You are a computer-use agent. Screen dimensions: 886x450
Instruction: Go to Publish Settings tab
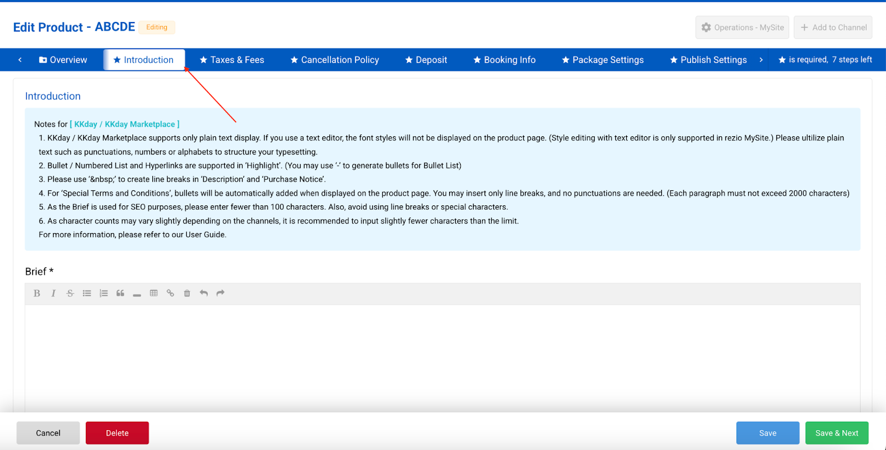(x=708, y=60)
